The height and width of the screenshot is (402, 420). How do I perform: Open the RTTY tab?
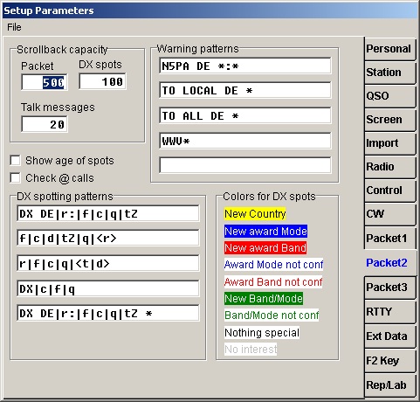click(x=389, y=312)
